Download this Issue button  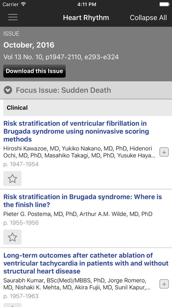35,71
